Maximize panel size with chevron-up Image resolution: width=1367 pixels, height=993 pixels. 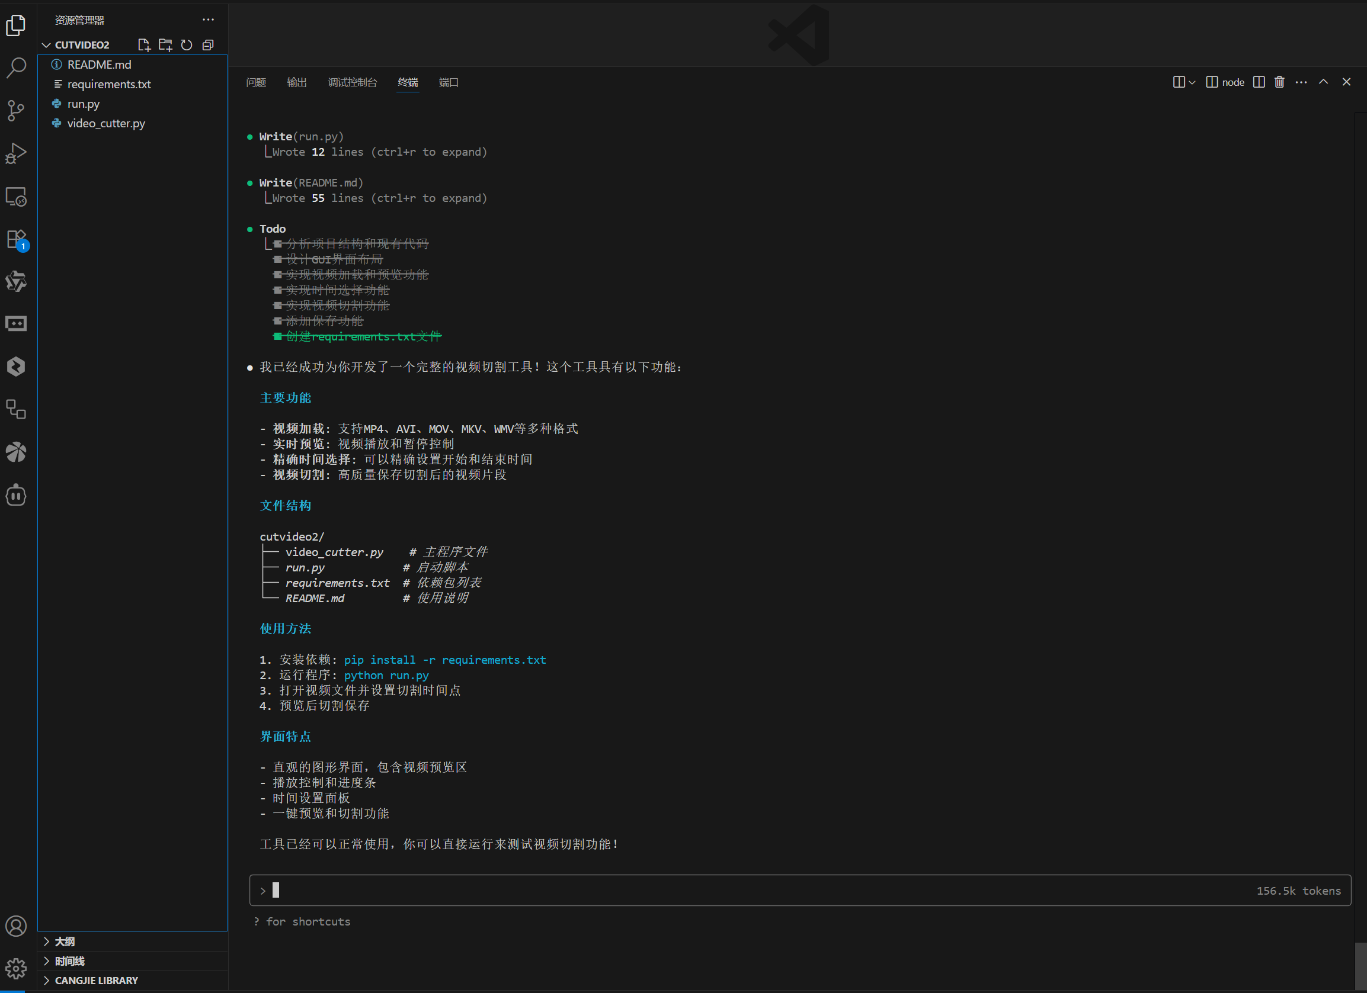point(1323,82)
